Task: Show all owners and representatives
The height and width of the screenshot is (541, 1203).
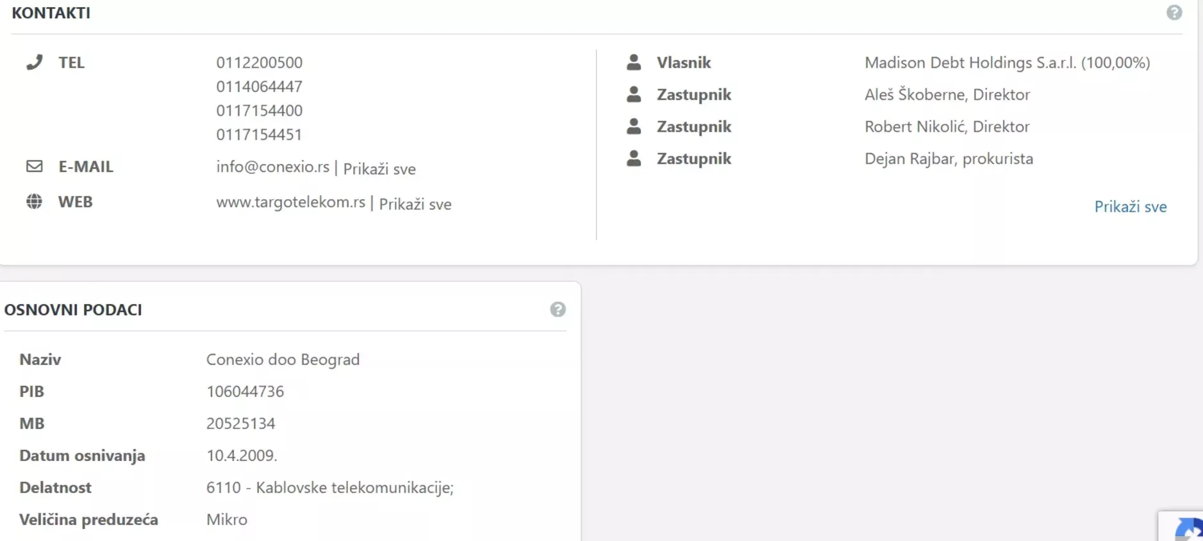Action: (1130, 207)
